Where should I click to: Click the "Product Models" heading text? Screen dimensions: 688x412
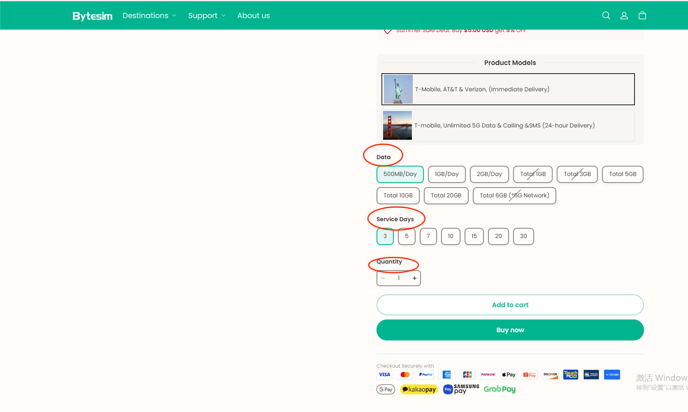510,63
